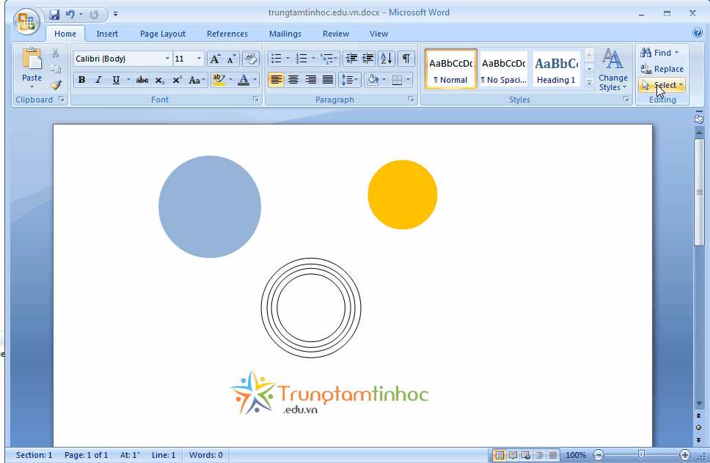Open the Change Case menu

(x=197, y=80)
